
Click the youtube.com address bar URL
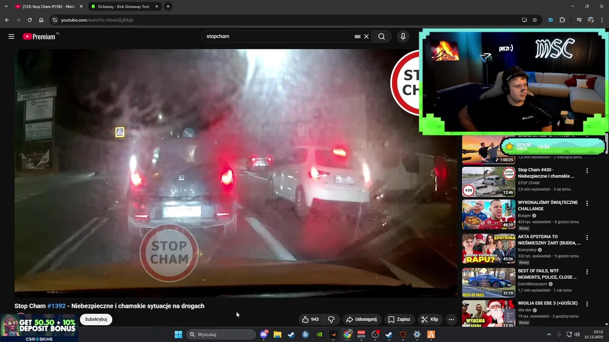97,20
